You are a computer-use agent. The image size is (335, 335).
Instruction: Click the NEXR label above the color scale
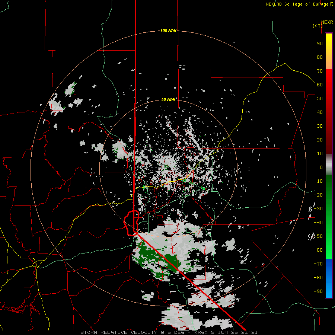[x=327, y=22]
